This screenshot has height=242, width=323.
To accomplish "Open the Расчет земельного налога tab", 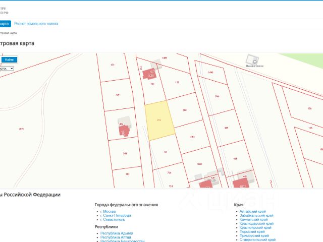I will 36,24.
